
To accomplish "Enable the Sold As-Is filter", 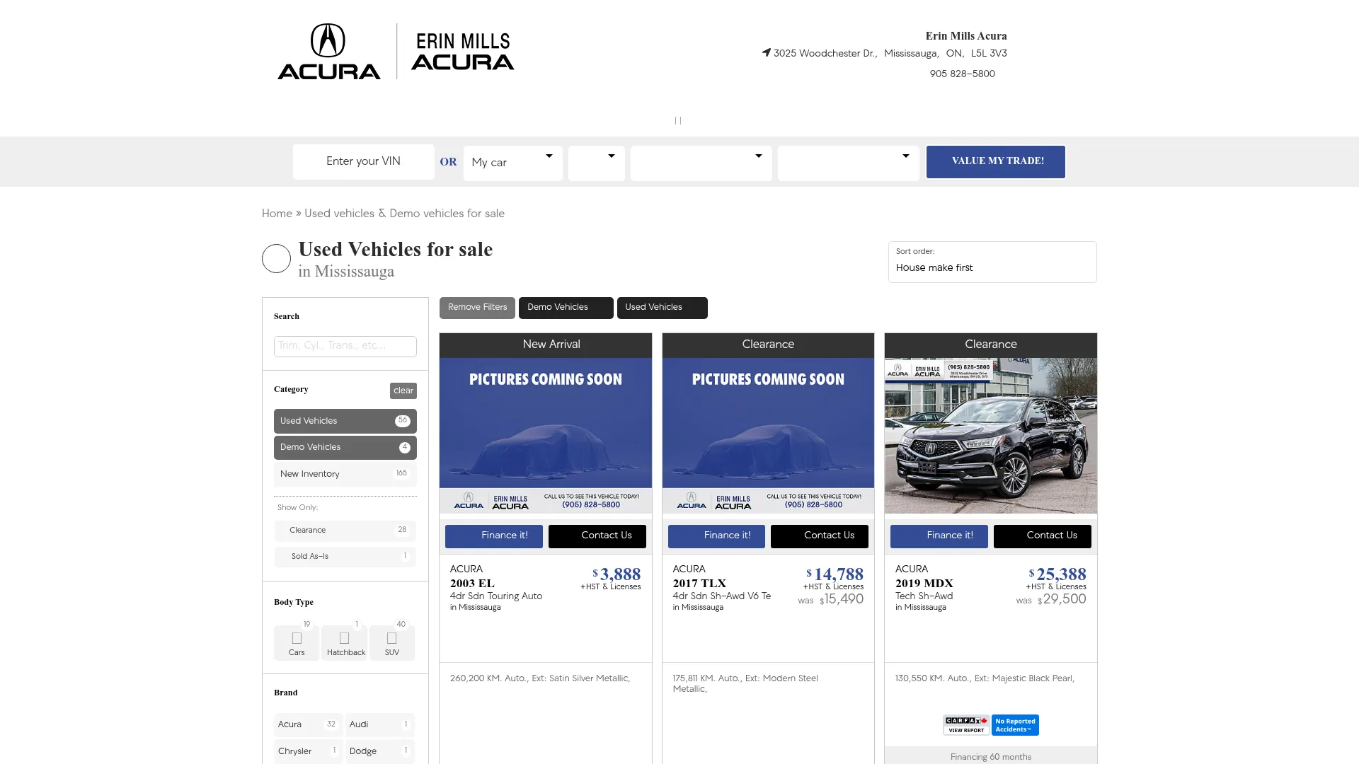I will (x=345, y=557).
